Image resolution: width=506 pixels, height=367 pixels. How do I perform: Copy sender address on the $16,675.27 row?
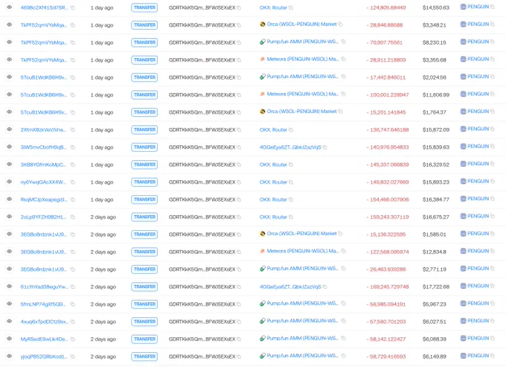(x=239, y=217)
